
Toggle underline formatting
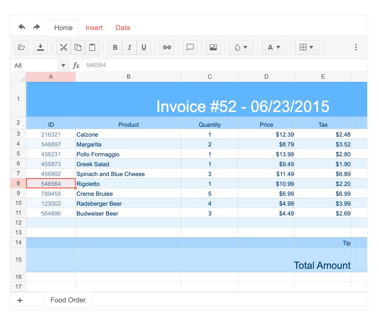click(144, 47)
